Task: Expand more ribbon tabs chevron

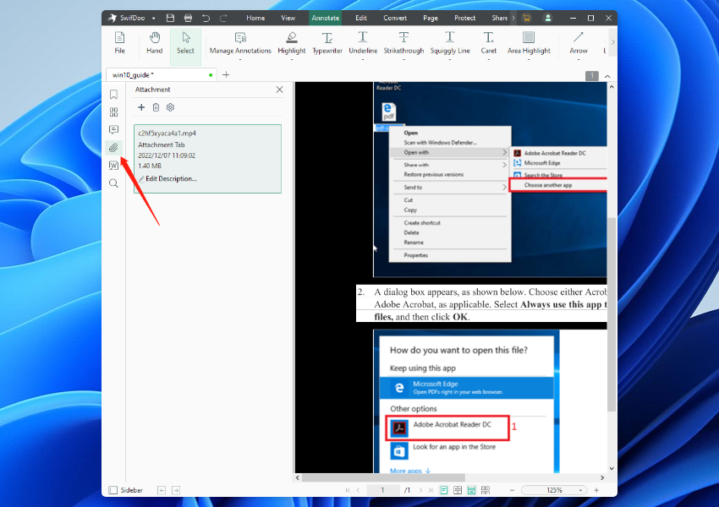Action: 513,18
